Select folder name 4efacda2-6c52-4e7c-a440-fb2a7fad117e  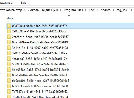tap(40, 59)
